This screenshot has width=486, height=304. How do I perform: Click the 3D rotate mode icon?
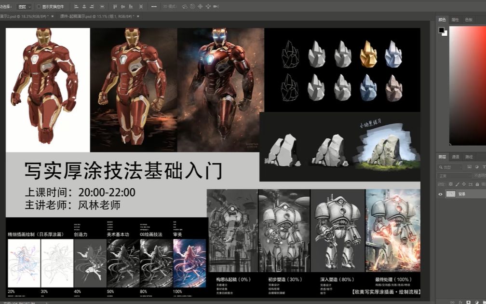(x=185, y=6)
